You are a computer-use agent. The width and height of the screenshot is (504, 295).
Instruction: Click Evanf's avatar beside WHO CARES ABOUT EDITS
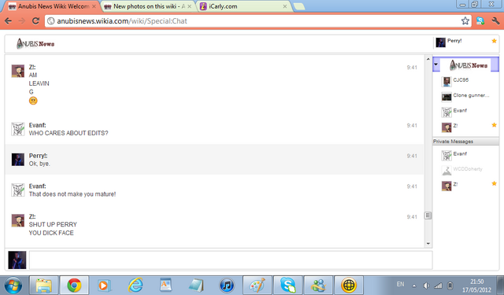coord(17,129)
